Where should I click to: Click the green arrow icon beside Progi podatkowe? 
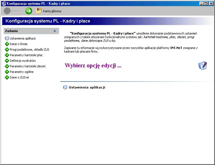point(7,50)
